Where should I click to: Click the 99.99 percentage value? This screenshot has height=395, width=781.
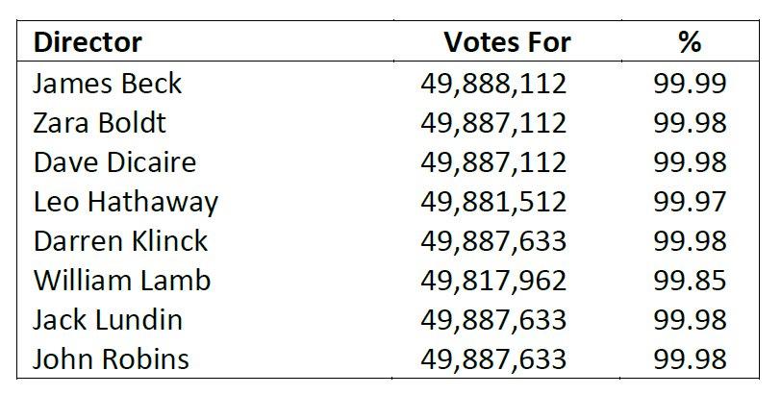click(x=690, y=84)
